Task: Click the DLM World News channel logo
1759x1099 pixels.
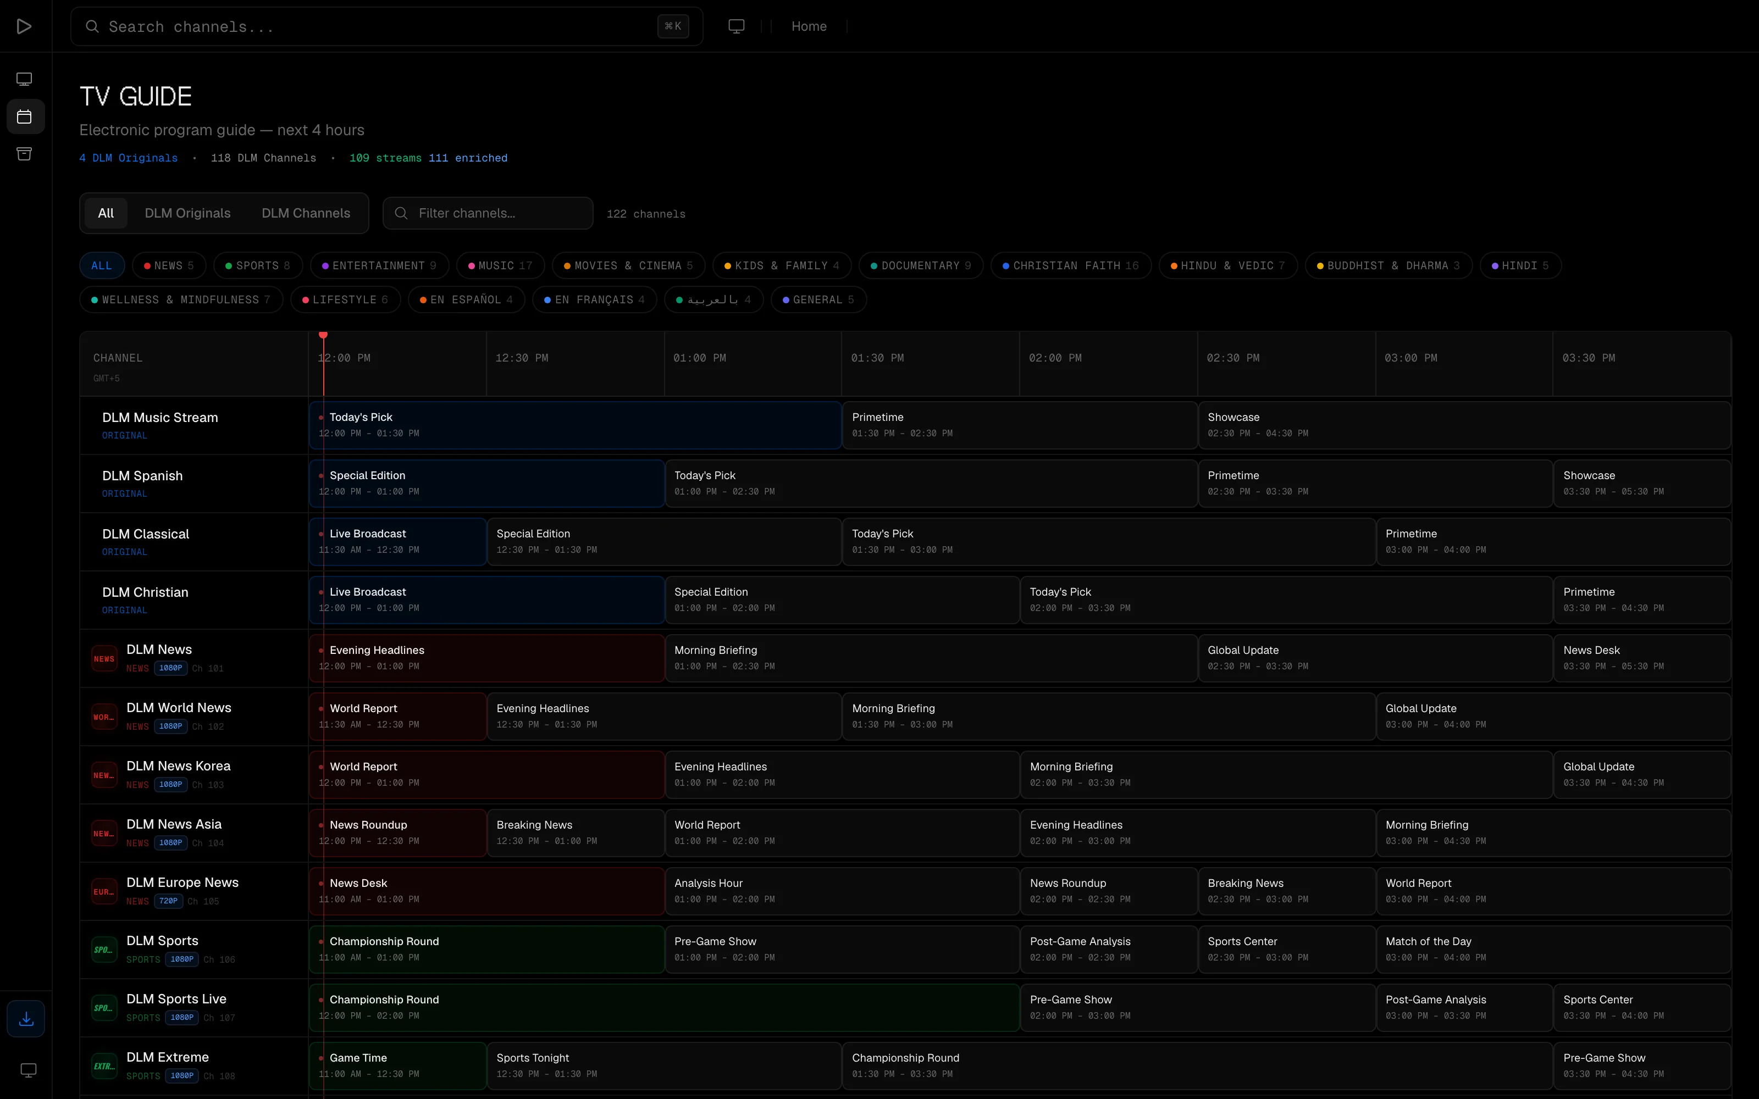Action: 104,717
